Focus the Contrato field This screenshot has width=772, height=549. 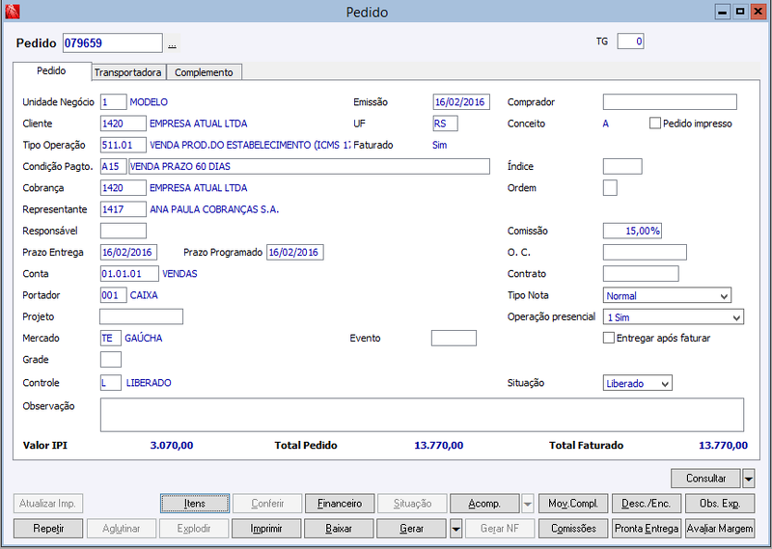pyautogui.click(x=641, y=274)
